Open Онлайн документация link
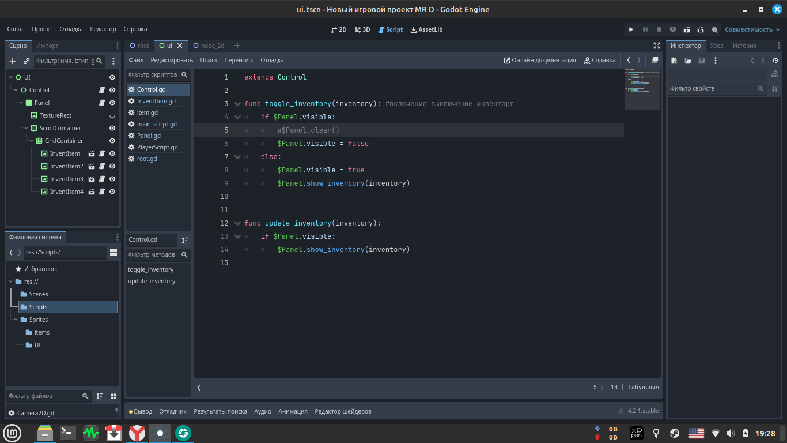Screen dimensions: 787x443 tap(540, 60)
